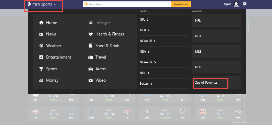Open the Autos section
Screen dimensions: 272x125
pyautogui.click(x=100, y=69)
